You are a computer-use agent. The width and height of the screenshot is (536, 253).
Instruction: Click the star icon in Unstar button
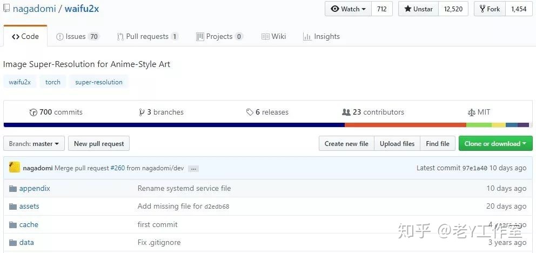coord(408,9)
